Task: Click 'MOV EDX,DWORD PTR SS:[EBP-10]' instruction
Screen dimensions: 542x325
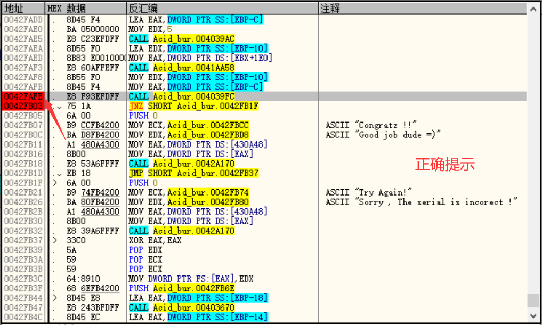Action: tap(198, 77)
